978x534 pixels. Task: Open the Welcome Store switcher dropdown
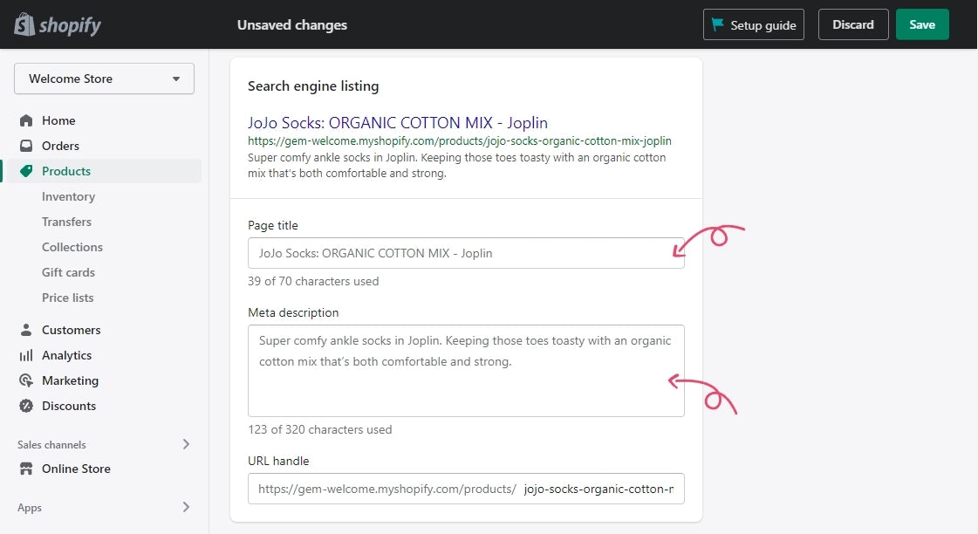(x=104, y=79)
